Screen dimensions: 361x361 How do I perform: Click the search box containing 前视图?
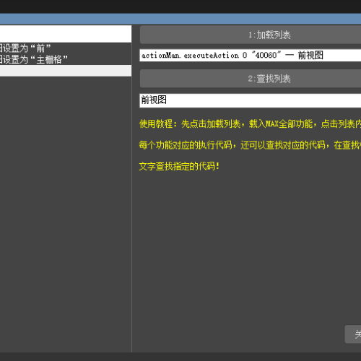[251, 100]
